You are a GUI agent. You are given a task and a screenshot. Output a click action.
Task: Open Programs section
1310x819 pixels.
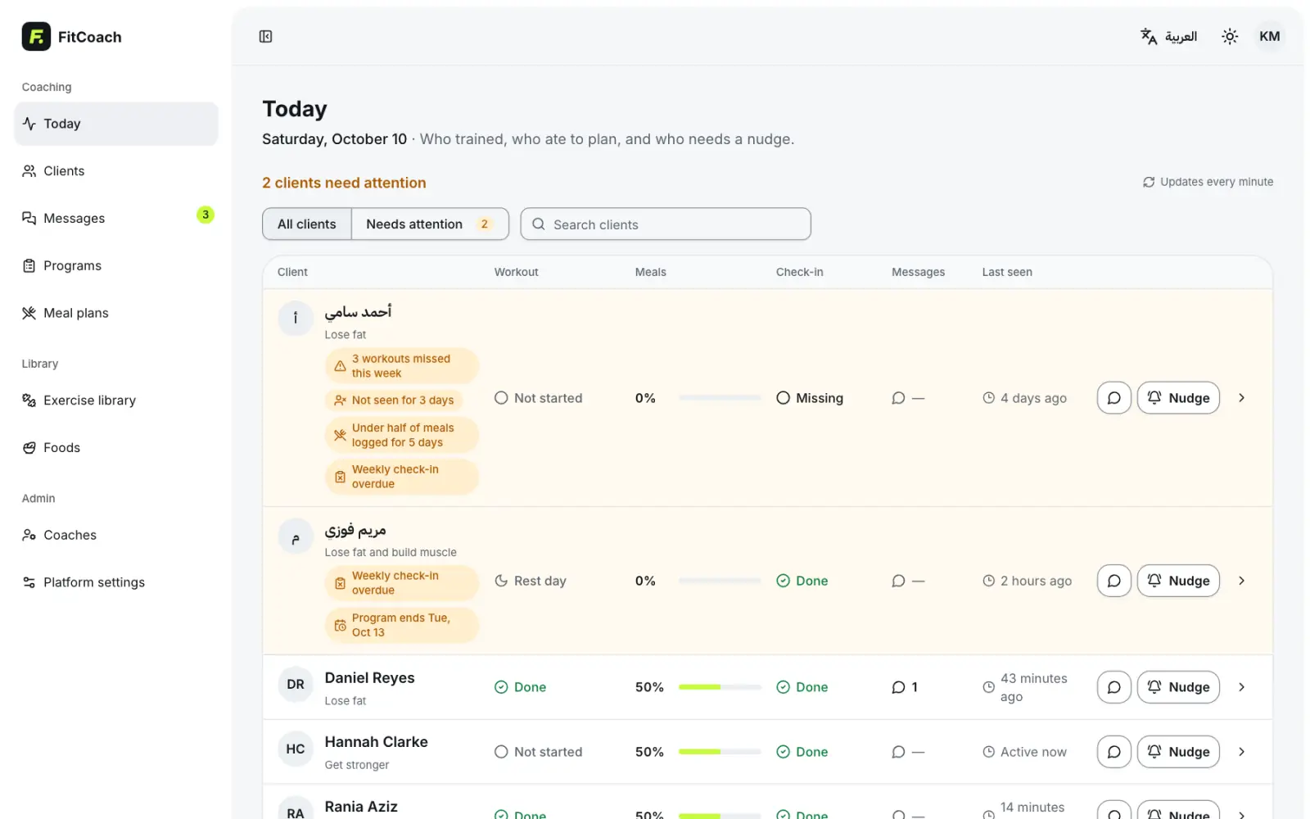[x=116, y=265]
